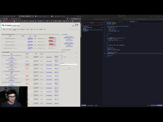163x122 pixels.
Task: Open the first Register now link in Pay attention
Action: tap(69, 40)
